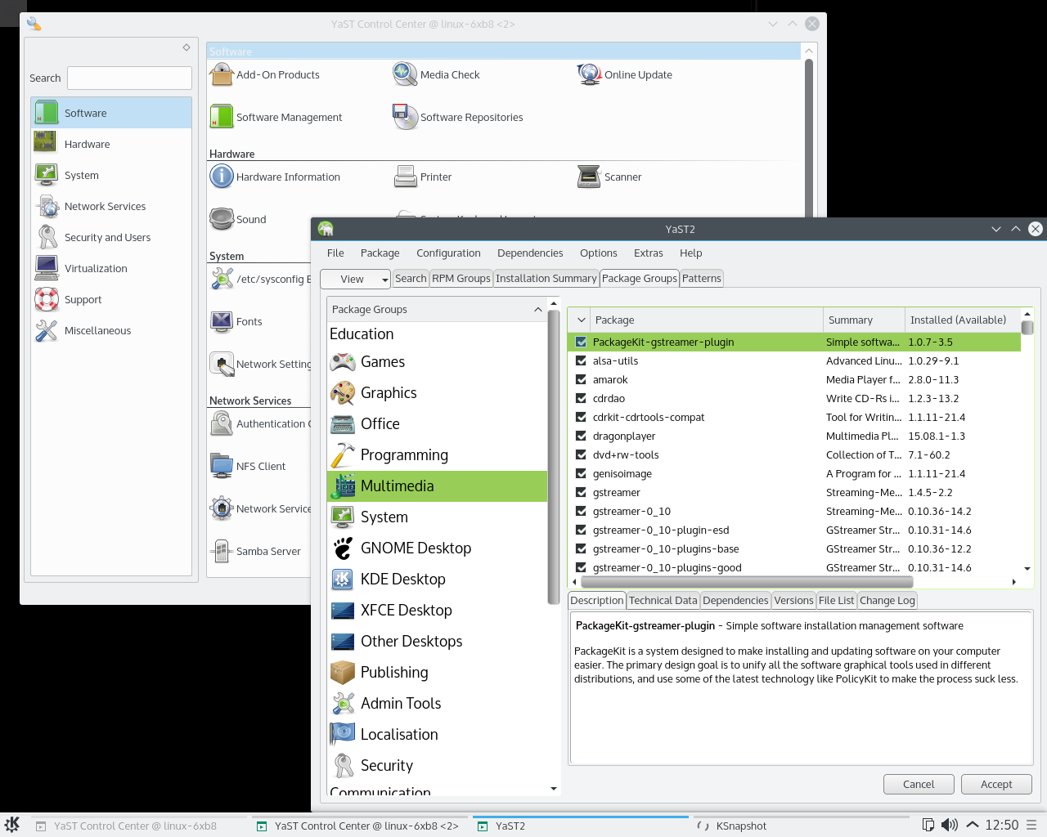This screenshot has width=1047, height=837.
Task: Open the Configuration menu
Action: point(448,253)
